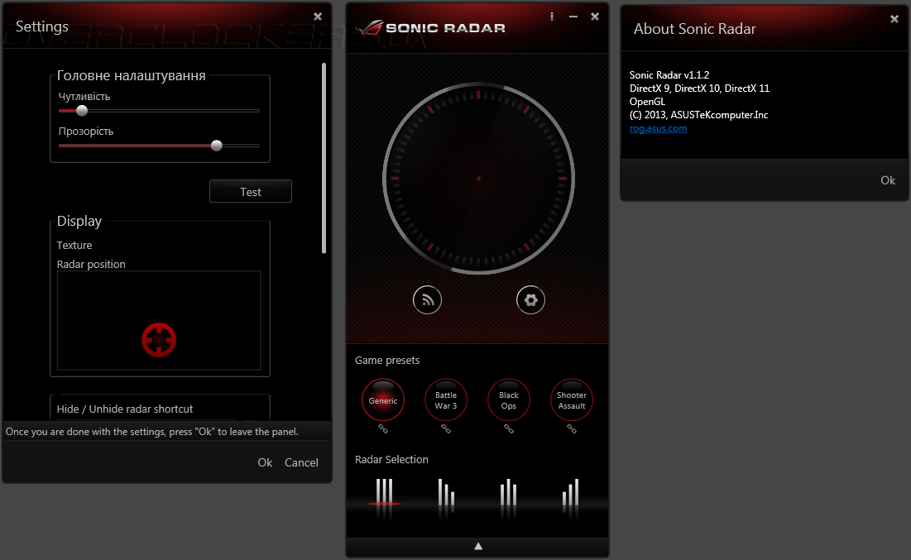Choose the first radar selection with equal bars
Image resolution: width=911 pixels, height=560 pixels.
(384, 492)
